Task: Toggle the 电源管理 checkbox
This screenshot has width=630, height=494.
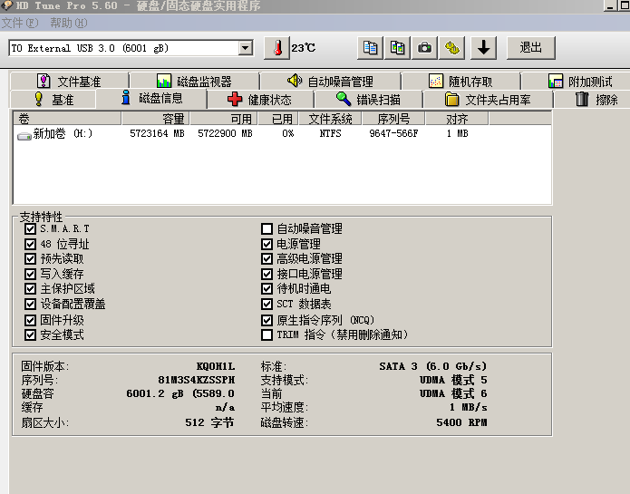Action: pyautogui.click(x=267, y=244)
